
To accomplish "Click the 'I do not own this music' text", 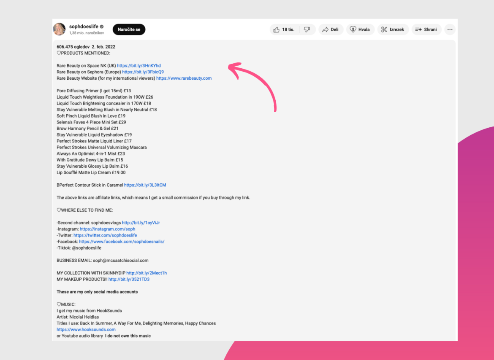I will (x=128, y=336).
